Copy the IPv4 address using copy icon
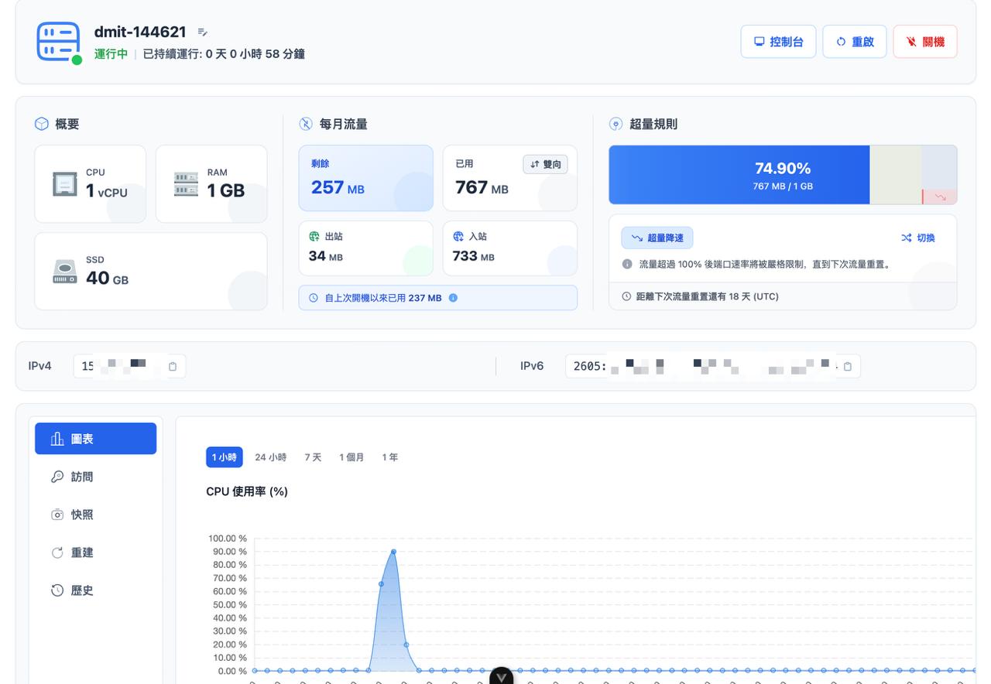 [173, 366]
